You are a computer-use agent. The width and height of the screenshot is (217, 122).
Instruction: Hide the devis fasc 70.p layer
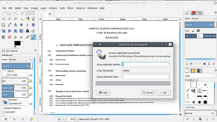tap(187, 36)
